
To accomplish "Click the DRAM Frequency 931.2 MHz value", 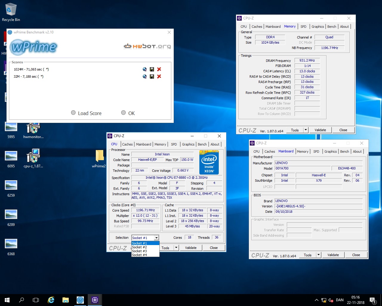I will click(x=307, y=60).
